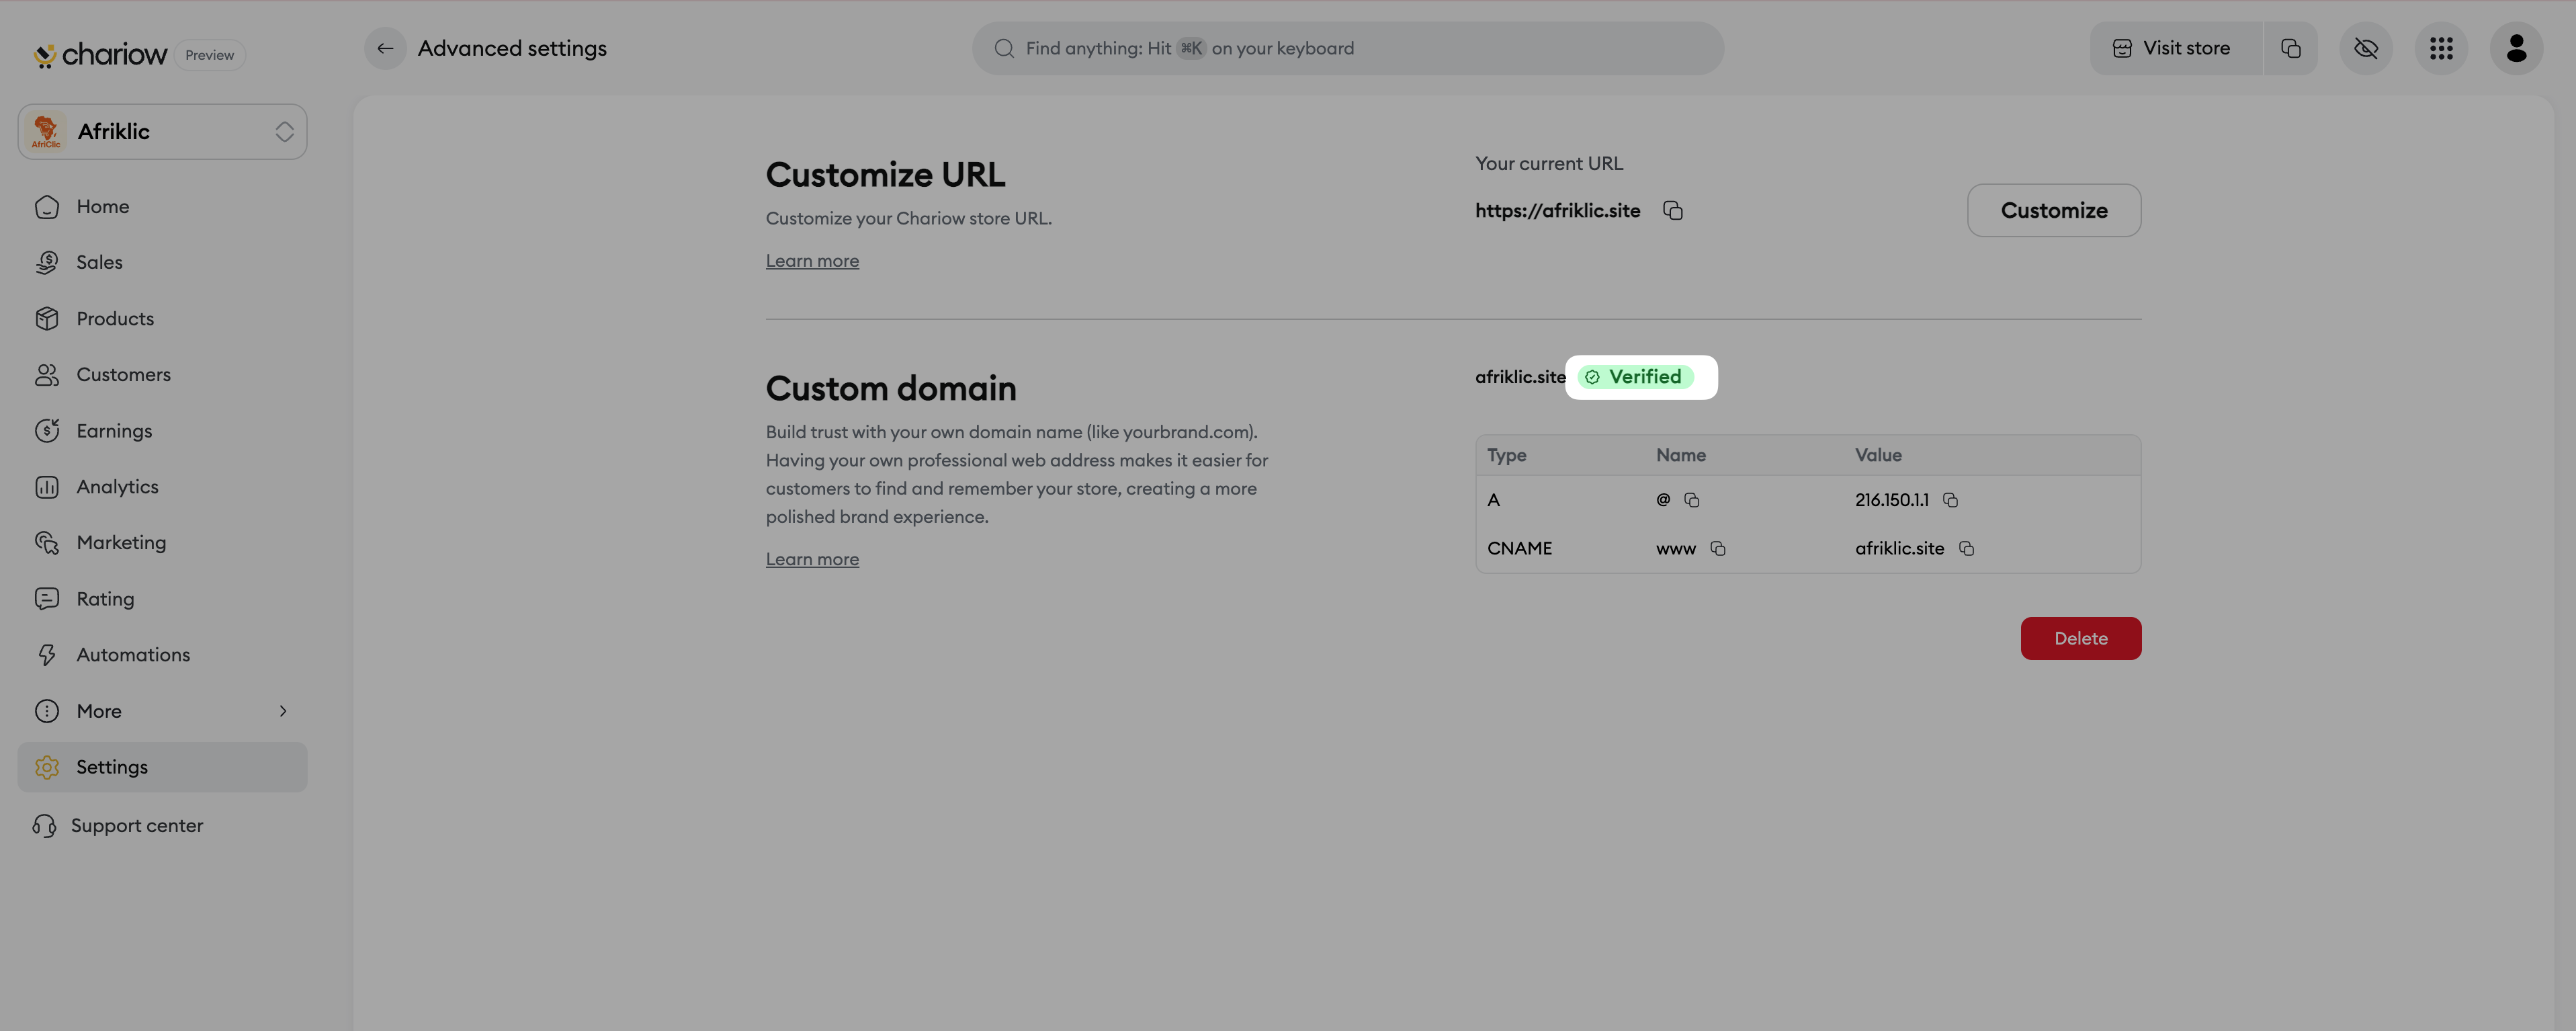
Task: Open the user profile avatar
Action: [2516, 48]
